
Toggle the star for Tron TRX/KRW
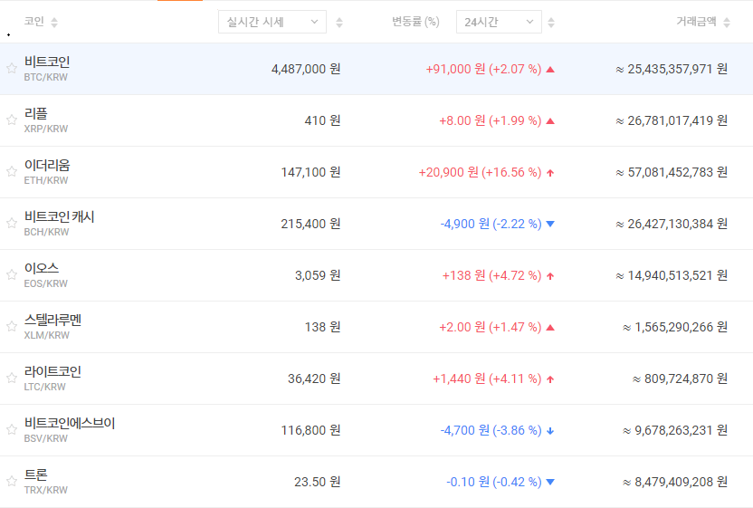coord(12,482)
